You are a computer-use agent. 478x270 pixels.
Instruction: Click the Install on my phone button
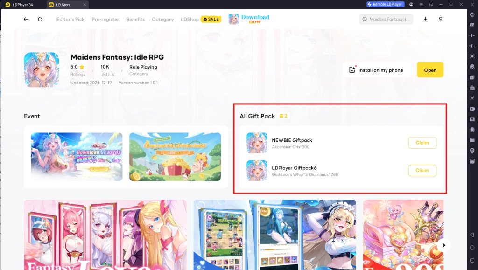[376, 70]
